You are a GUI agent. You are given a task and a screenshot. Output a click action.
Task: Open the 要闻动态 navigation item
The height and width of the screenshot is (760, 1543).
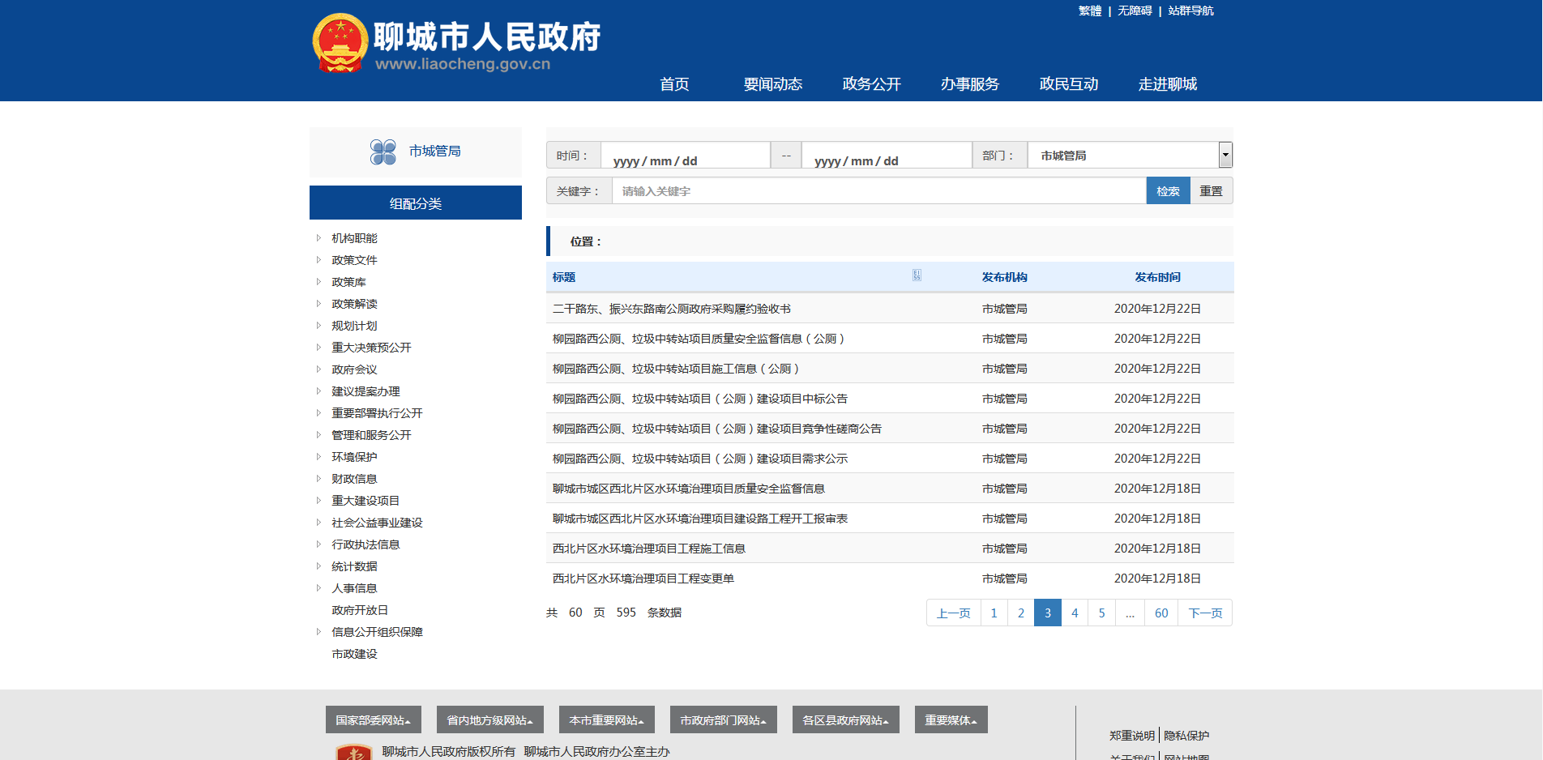tap(773, 84)
